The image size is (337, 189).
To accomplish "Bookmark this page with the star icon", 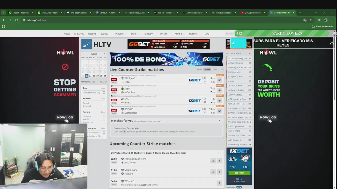I will pyautogui.click(x=311, y=20).
